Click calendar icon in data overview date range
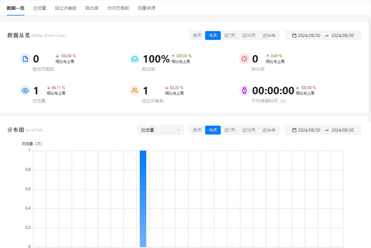 294,35
